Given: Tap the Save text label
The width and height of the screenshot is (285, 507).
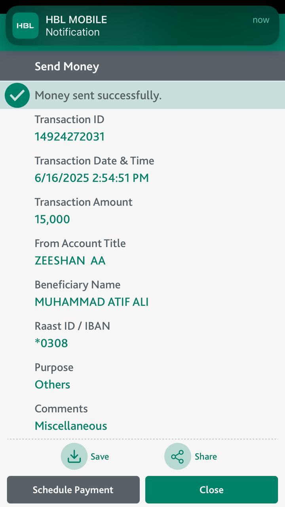Looking at the screenshot, I should click(100, 457).
